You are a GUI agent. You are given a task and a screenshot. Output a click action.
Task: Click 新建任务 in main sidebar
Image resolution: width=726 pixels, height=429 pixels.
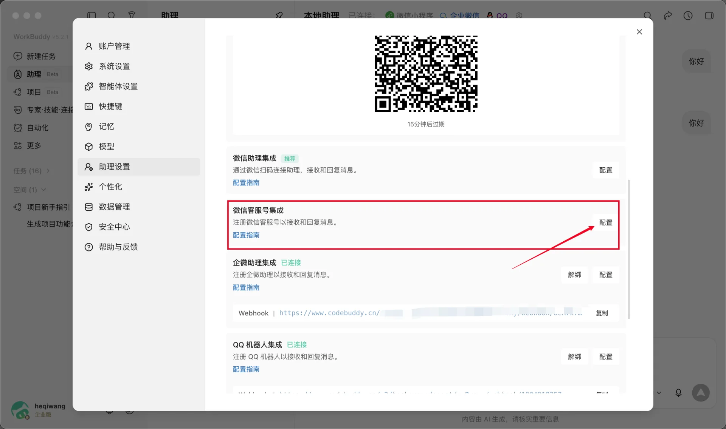(x=41, y=56)
